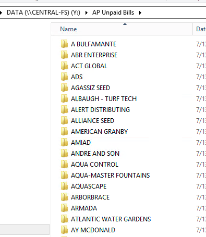Click the ACT GLOBAL folder icon
Screen dimensions: 206x237
point(64,66)
